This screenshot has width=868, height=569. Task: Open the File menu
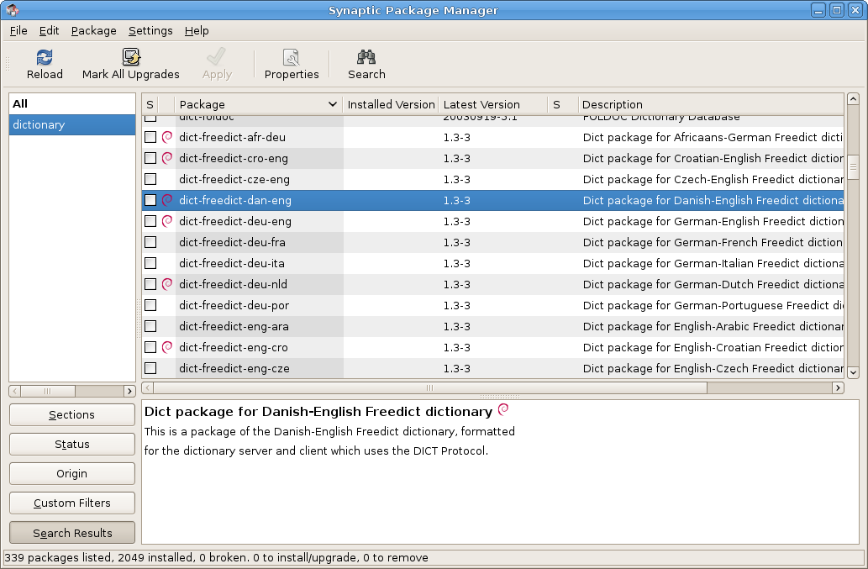pyautogui.click(x=18, y=30)
